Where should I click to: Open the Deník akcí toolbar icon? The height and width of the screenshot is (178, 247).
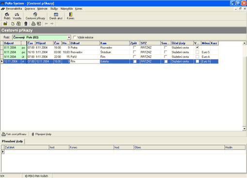[56, 16]
